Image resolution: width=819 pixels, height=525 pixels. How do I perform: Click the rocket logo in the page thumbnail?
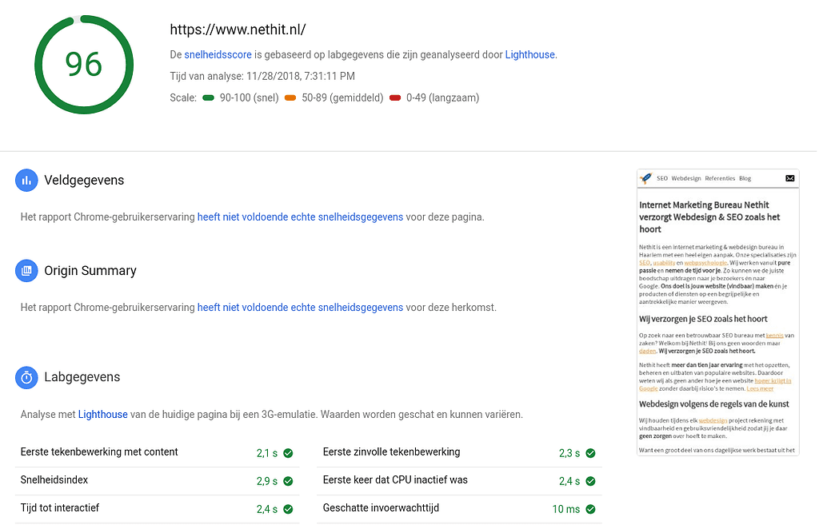646,178
